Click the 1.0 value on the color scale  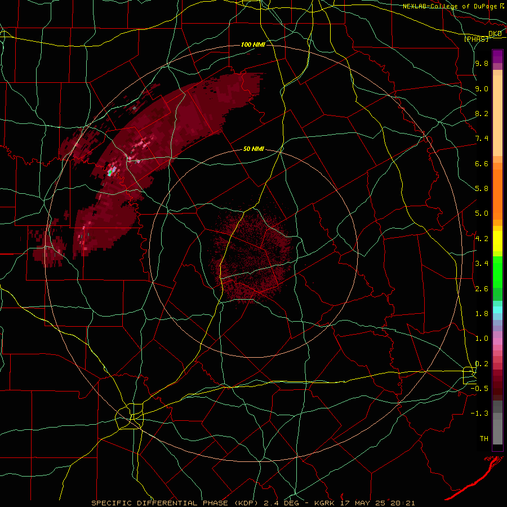(482, 339)
